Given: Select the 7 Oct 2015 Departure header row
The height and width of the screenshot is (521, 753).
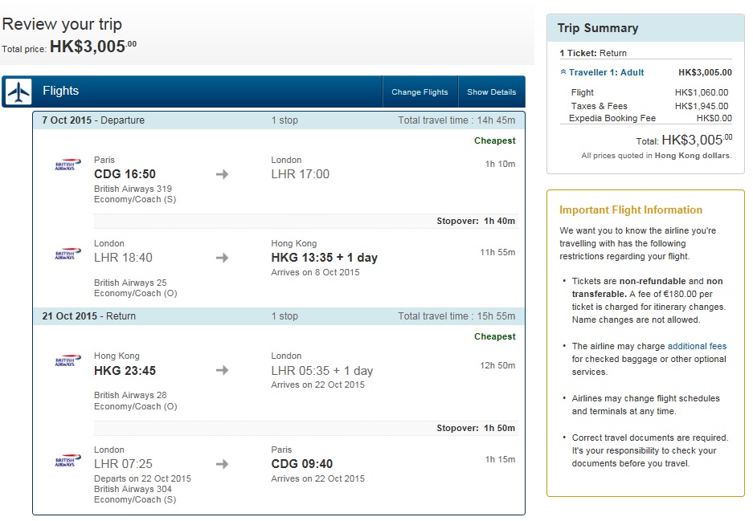Looking at the screenshot, I should (279, 120).
